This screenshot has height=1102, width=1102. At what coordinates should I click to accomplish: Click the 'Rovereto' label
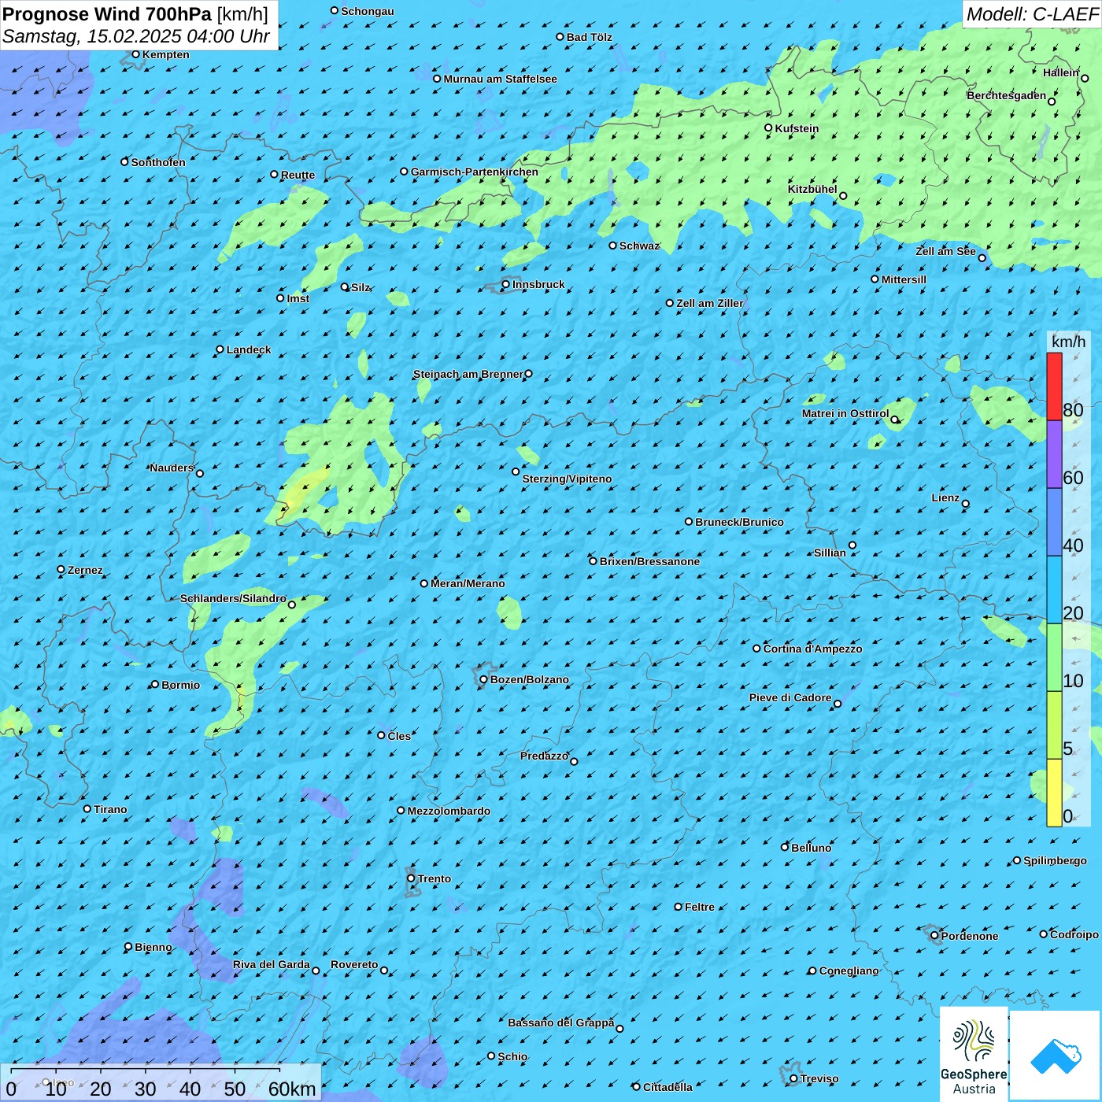coord(354,964)
